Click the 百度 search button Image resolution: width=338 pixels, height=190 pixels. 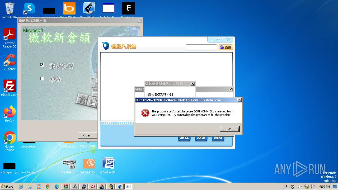[226, 47]
